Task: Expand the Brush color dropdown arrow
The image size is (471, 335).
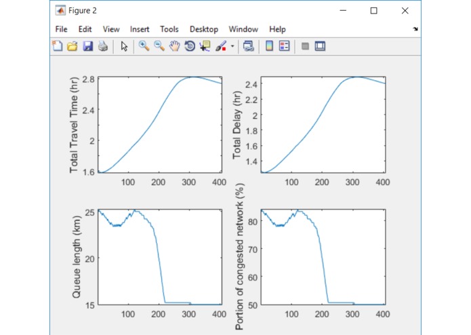Action: coord(232,46)
